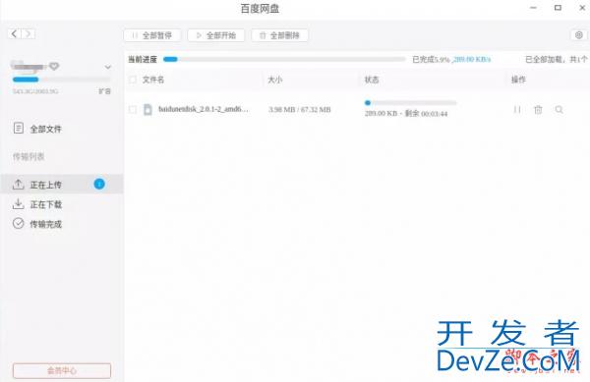590x382 pixels.
Task: Click the 状态 column header
Action: click(x=372, y=80)
